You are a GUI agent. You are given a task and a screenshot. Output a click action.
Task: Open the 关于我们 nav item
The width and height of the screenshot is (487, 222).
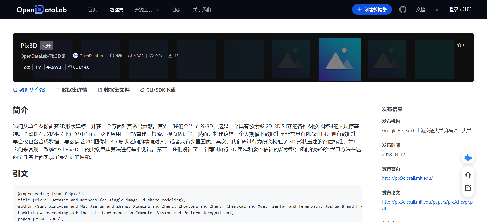point(202,9)
